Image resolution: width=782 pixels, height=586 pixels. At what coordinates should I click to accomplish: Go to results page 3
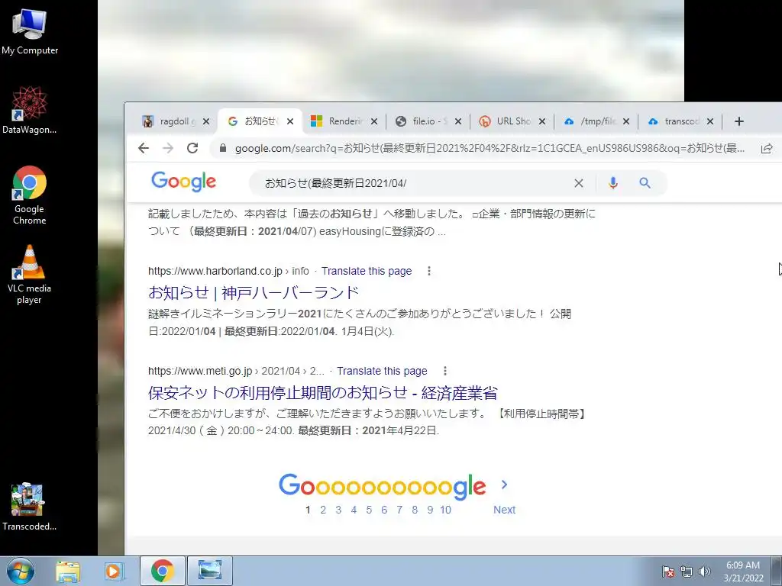point(338,510)
